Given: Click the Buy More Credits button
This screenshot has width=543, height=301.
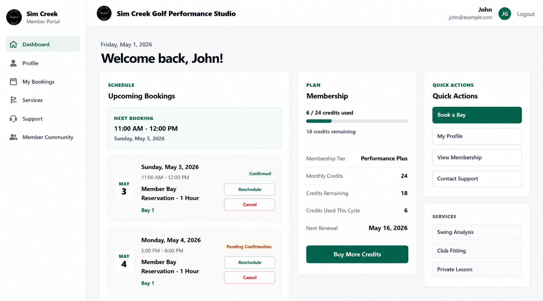Looking at the screenshot, I should 357,254.
